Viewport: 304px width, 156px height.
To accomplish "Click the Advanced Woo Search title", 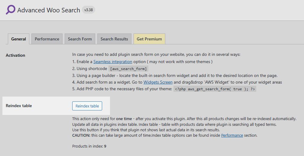I will coord(49,10).
